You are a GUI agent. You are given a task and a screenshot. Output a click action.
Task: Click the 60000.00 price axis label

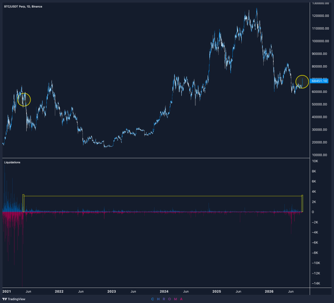tap(320, 92)
